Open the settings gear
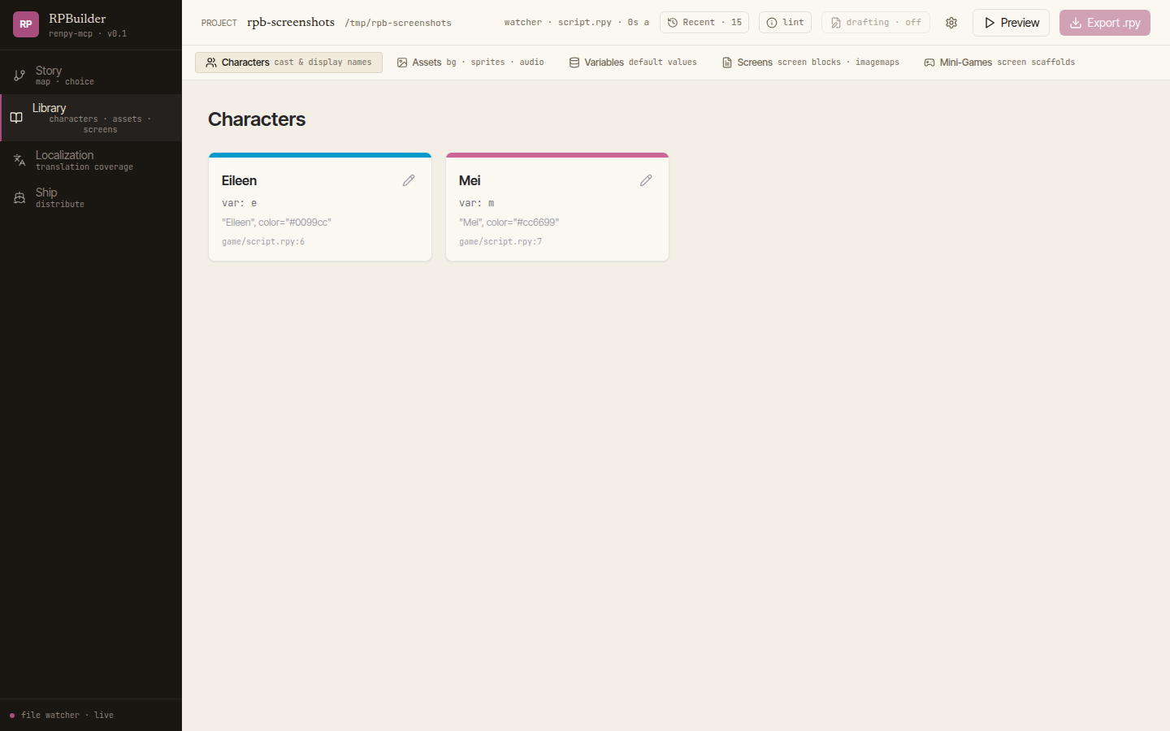 [951, 23]
